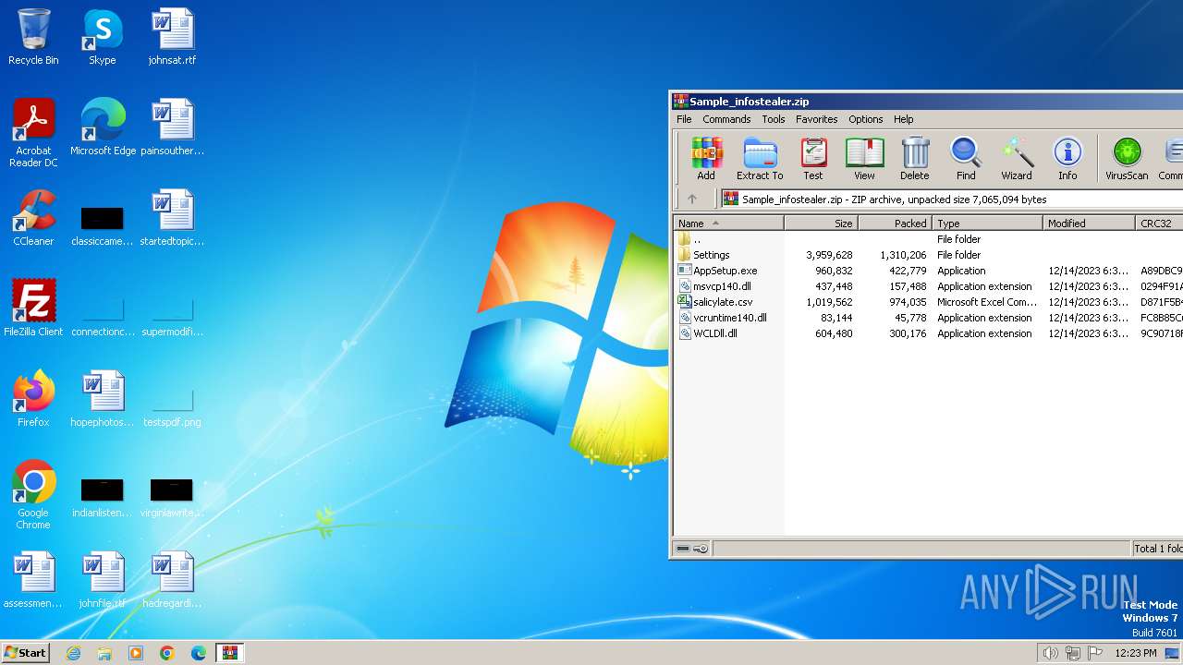The height and width of the screenshot is (665, 1183).
Task: Sort by Modified column header
Action: tap(1090, 224)
